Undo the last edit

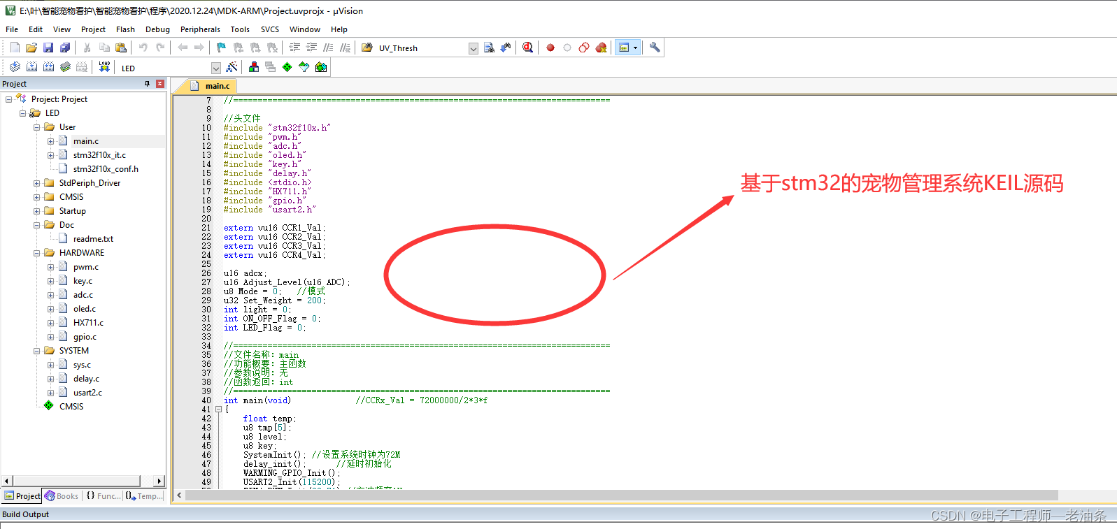[x=143, y=48]
